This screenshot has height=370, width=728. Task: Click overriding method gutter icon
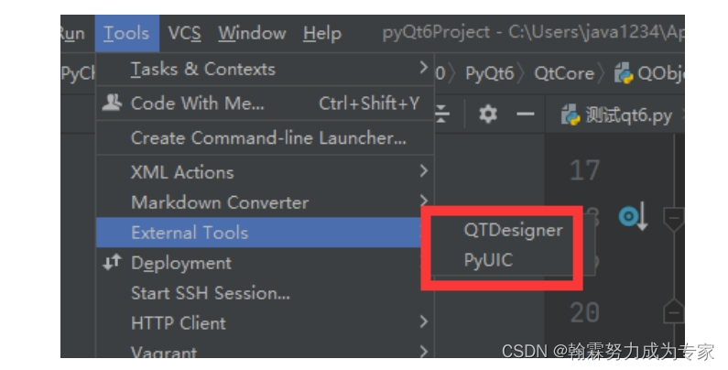633,216
